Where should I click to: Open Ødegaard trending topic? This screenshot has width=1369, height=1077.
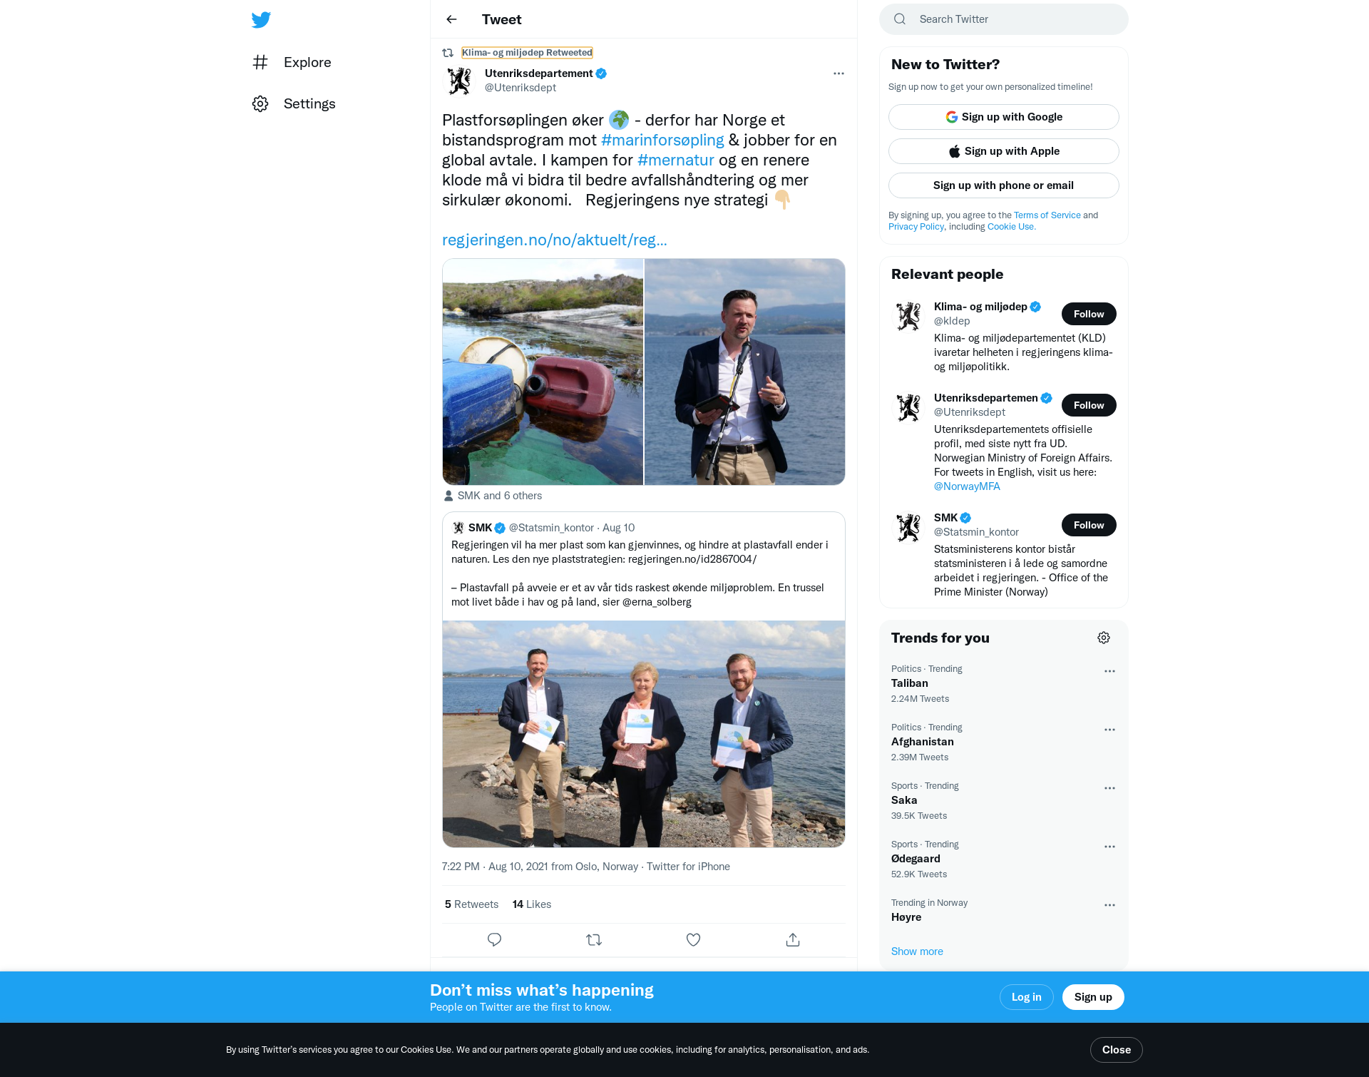[x=916, y=859]
